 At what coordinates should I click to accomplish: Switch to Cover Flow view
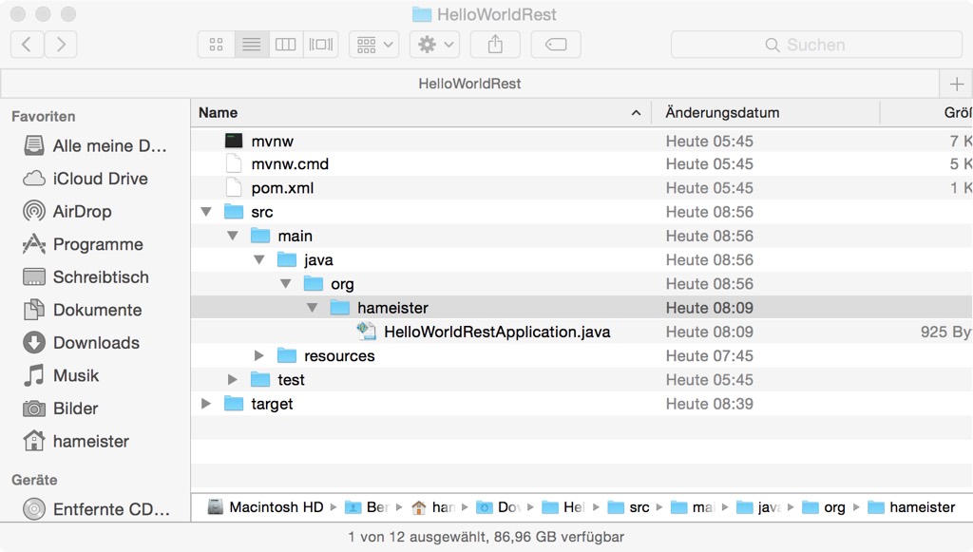321,45
